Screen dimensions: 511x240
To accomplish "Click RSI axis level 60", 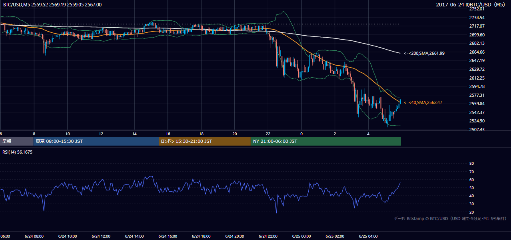I will tap(471, 180).
